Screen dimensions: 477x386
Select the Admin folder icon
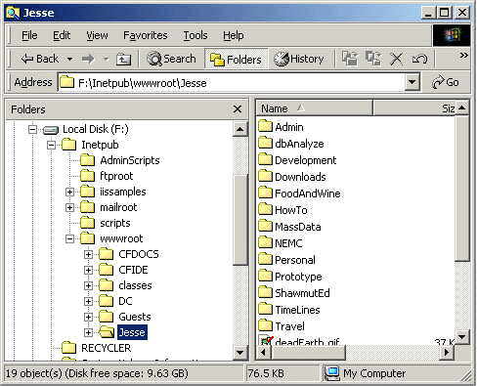click(265, 126)
